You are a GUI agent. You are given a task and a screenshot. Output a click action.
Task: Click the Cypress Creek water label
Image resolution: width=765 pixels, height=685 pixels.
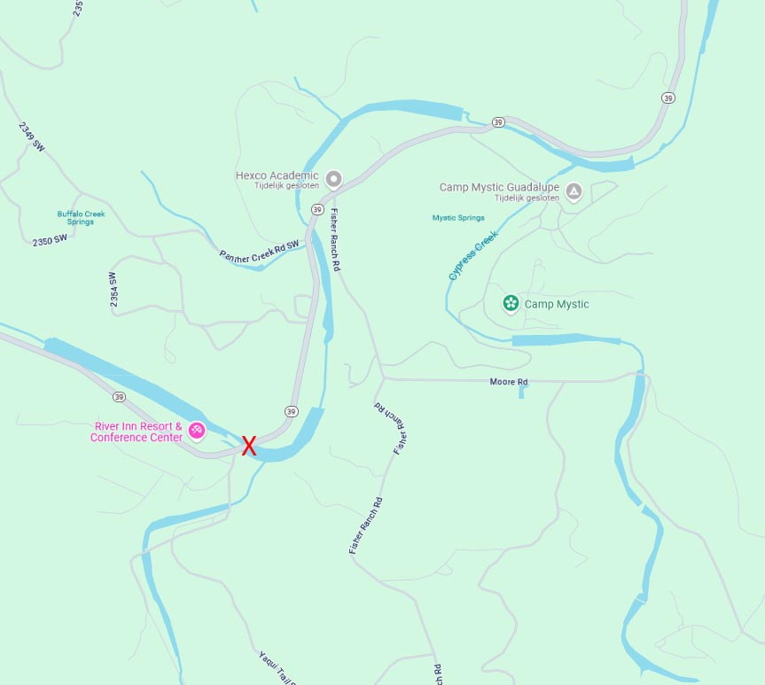pos(473,255)
